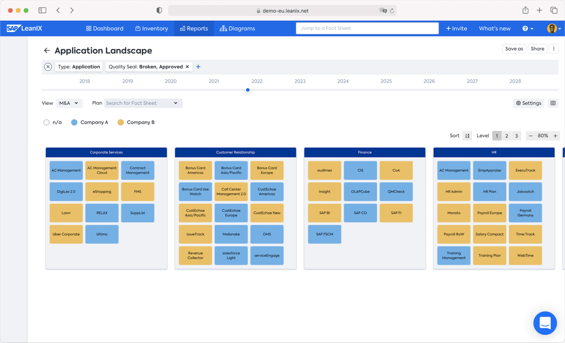
Task: Toggle the n/a legend circle
Action: (46, 122)
